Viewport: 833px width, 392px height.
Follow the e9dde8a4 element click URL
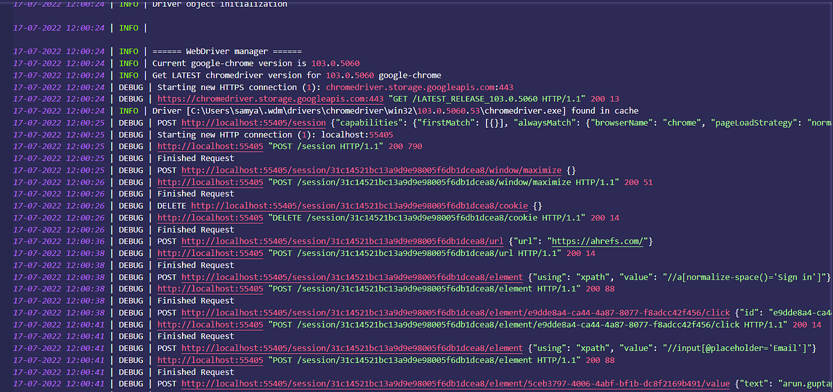click(455, 312)
